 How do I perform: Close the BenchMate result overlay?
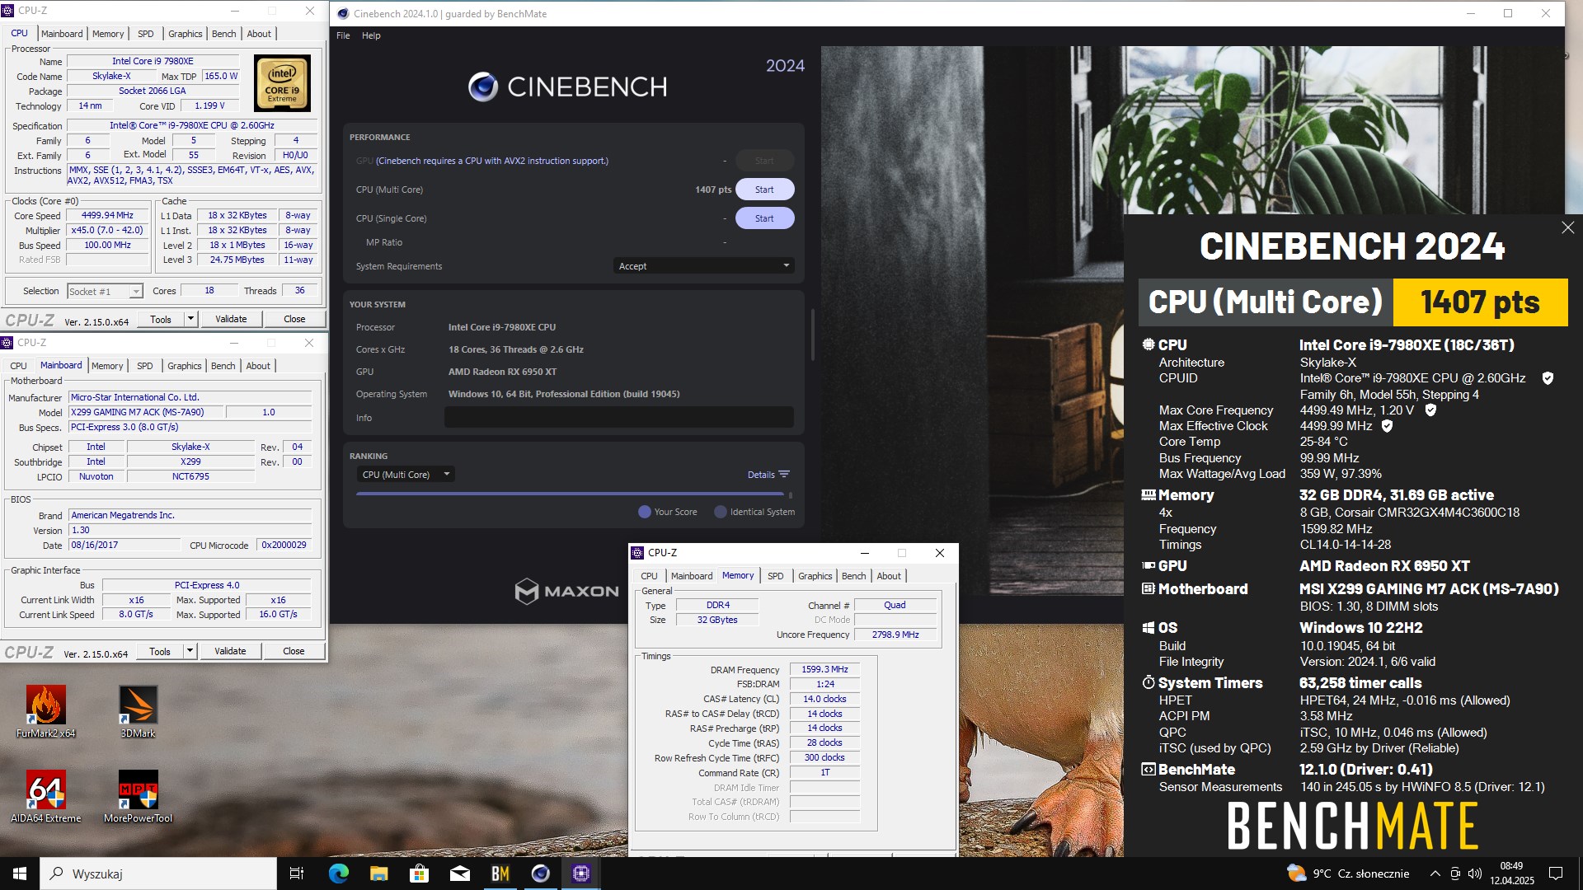[x=1567, y=227]
